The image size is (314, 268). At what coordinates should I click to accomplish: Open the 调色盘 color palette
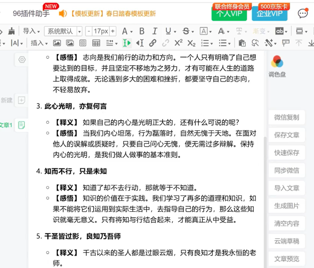(277, 66)
